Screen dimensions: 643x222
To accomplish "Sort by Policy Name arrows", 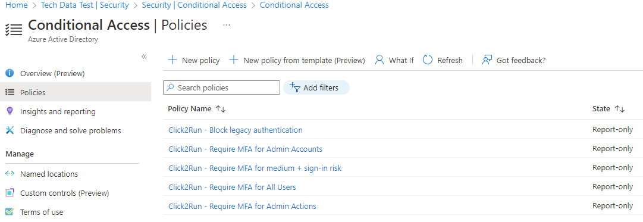I will [x=221, y=109].
